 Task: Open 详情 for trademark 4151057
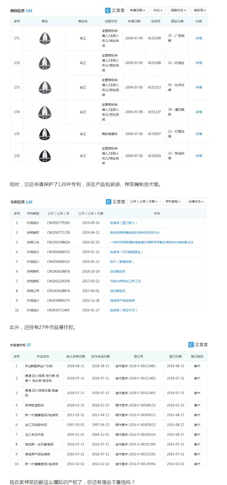pos(199,134)
